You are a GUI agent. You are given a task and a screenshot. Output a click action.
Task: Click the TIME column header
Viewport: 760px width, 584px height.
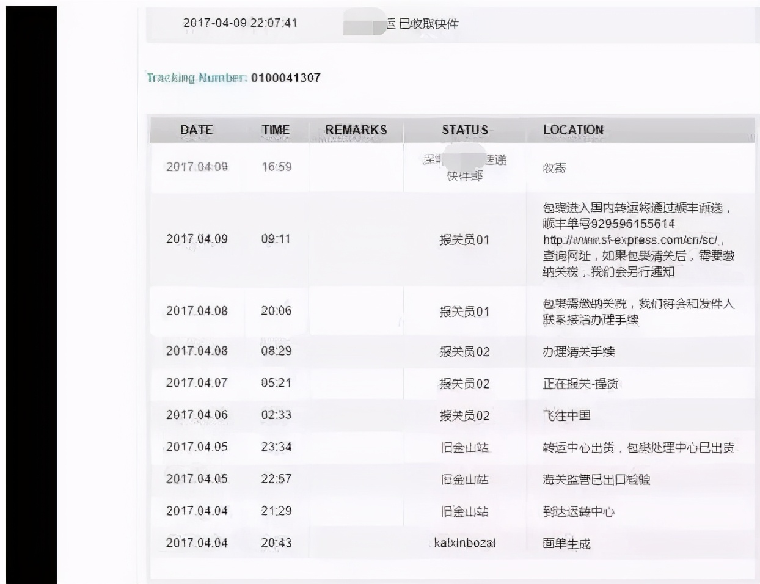(275, 130)
